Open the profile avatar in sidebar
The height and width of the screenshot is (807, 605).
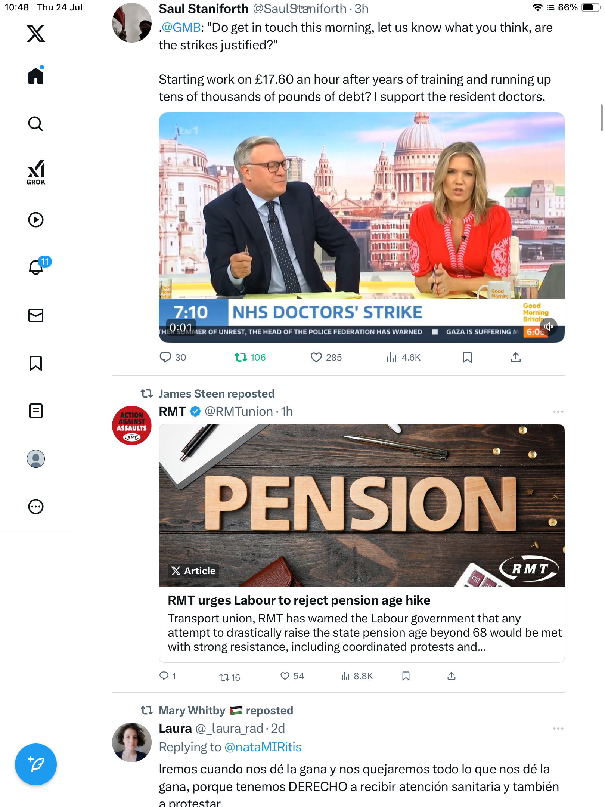pos(36,459)
